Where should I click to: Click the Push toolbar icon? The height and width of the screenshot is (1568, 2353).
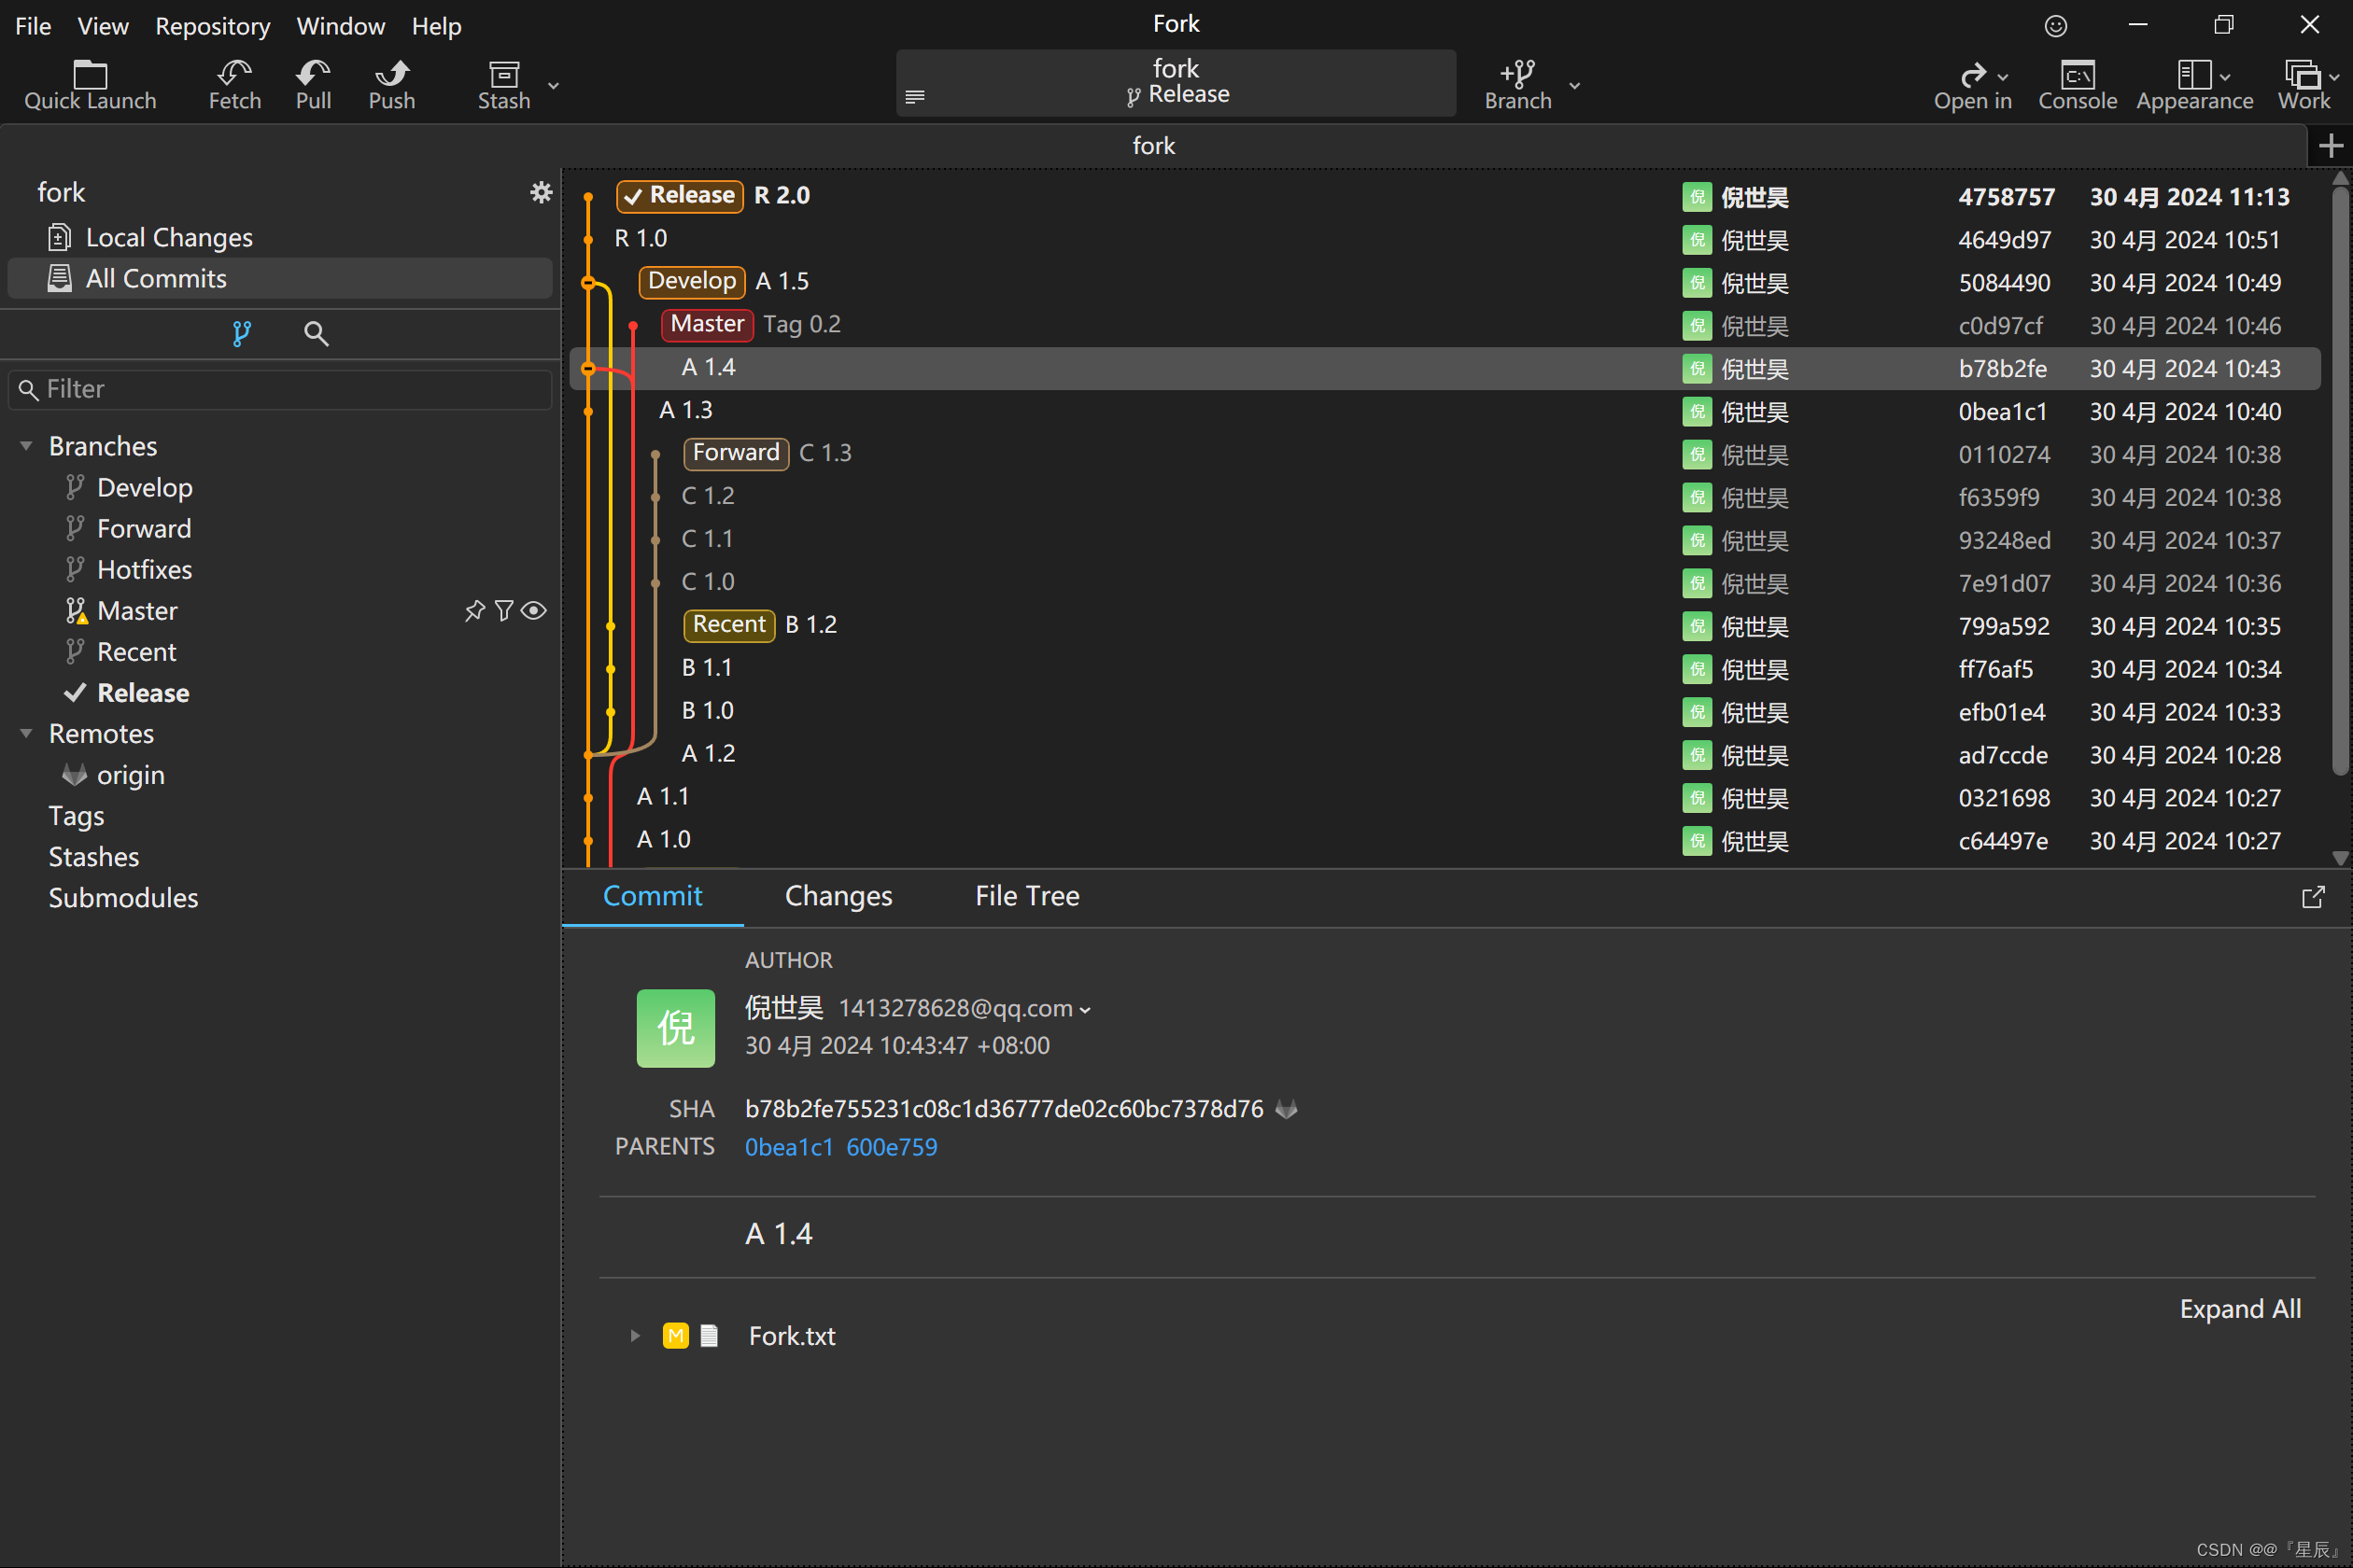pos(391,74)
